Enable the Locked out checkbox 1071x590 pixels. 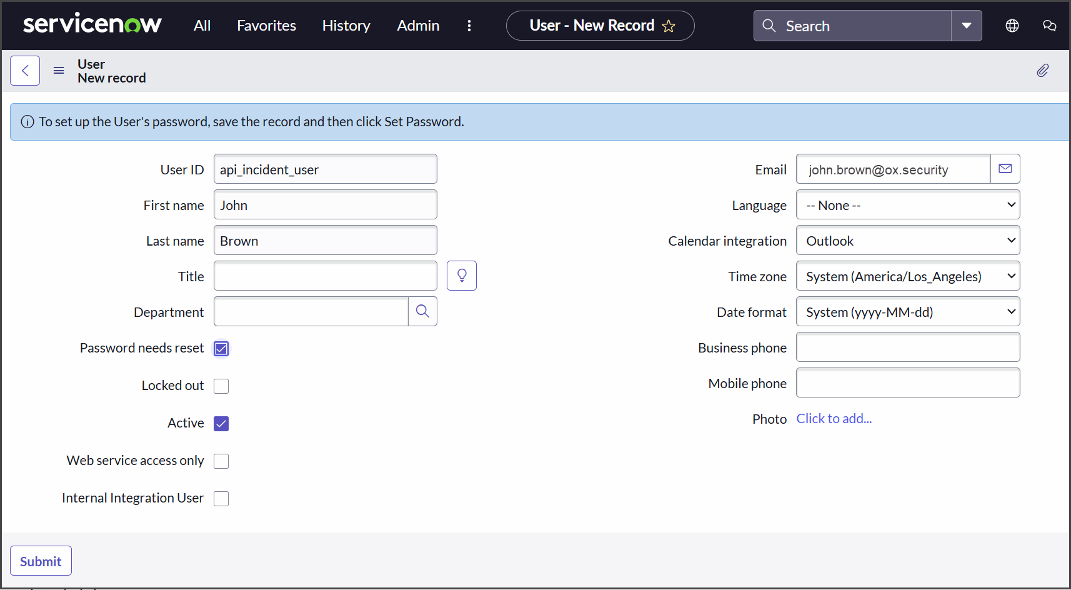221,386
